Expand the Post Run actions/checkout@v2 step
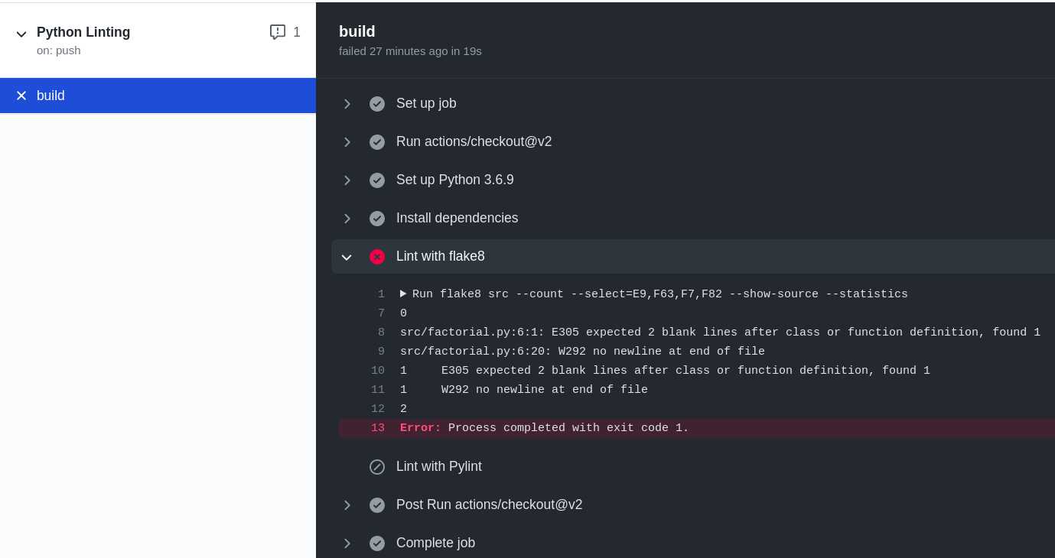This screenshot has width=1055, height=558. (x=347, y=505)
